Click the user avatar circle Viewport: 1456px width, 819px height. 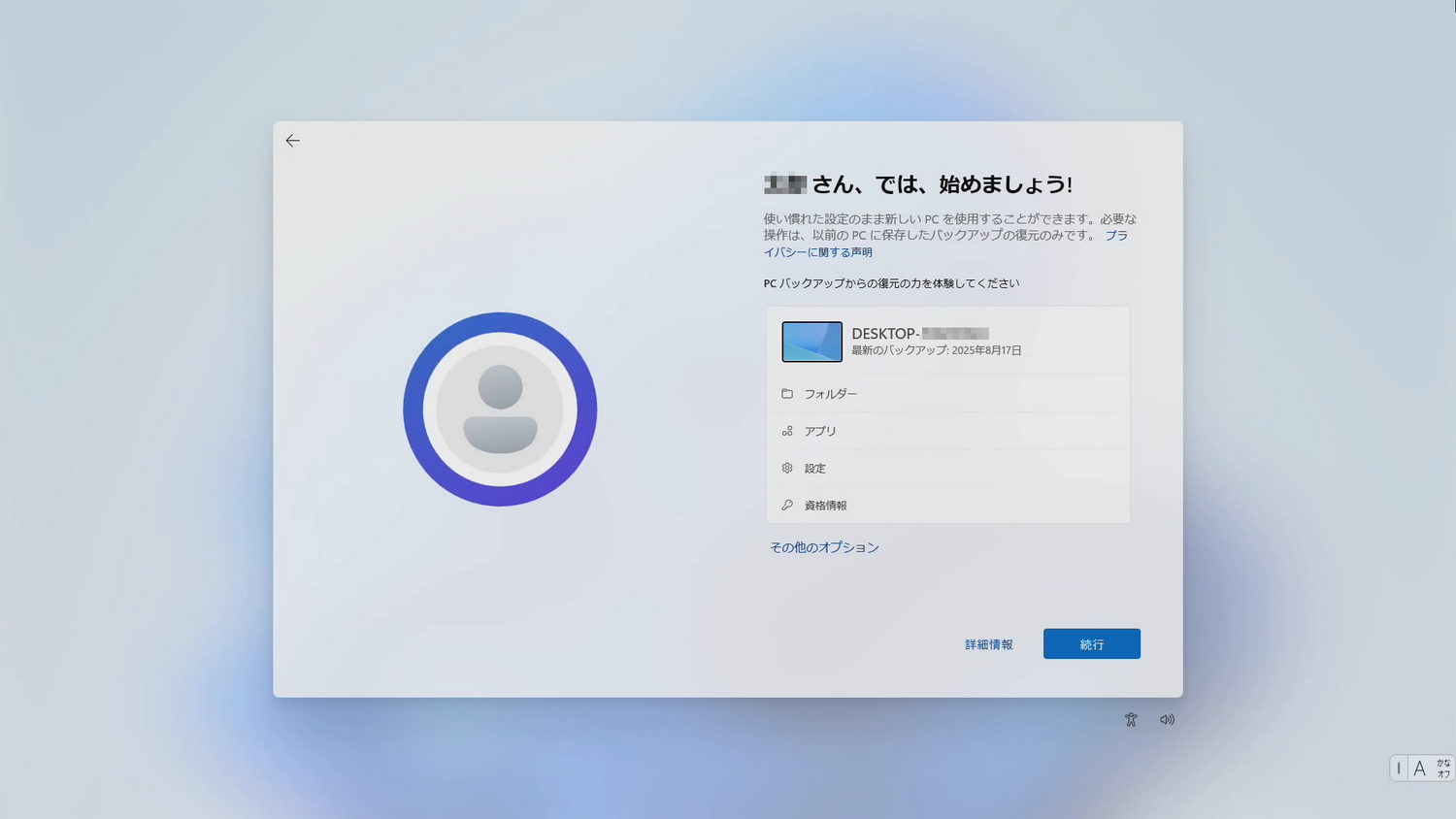point(500,409)
